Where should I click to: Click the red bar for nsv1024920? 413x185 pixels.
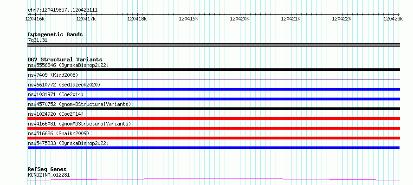[213, 119]
